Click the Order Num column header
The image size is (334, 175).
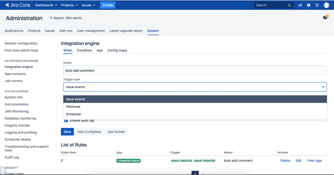coord(68,152)
